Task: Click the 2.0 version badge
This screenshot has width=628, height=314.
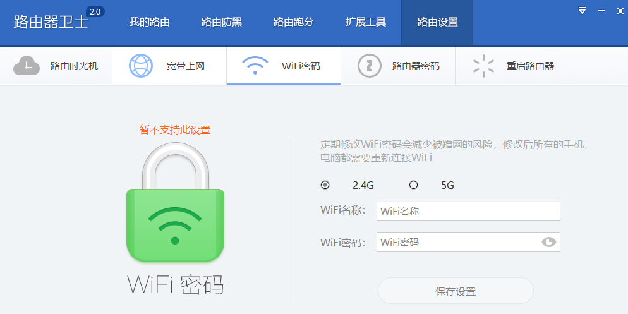Action: pos(95,11)
